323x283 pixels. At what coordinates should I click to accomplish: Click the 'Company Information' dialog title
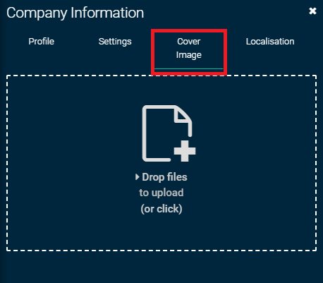pyautogui.click(x=75, y=13)
